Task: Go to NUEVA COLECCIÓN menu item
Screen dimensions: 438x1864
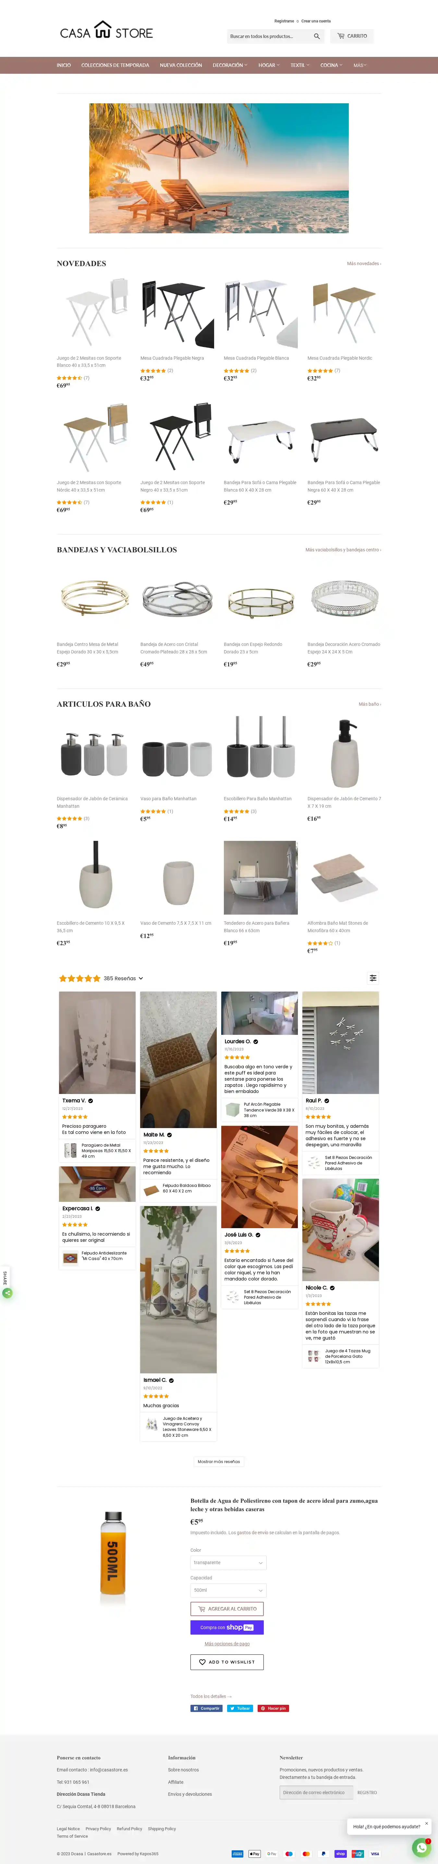Action: click(181, 65)
